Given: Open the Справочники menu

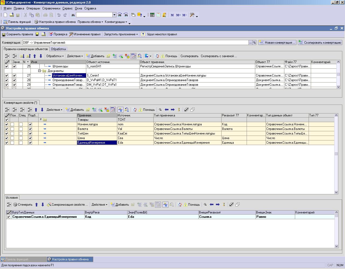Looking at the screenshot, I should [x=51, y=8].
